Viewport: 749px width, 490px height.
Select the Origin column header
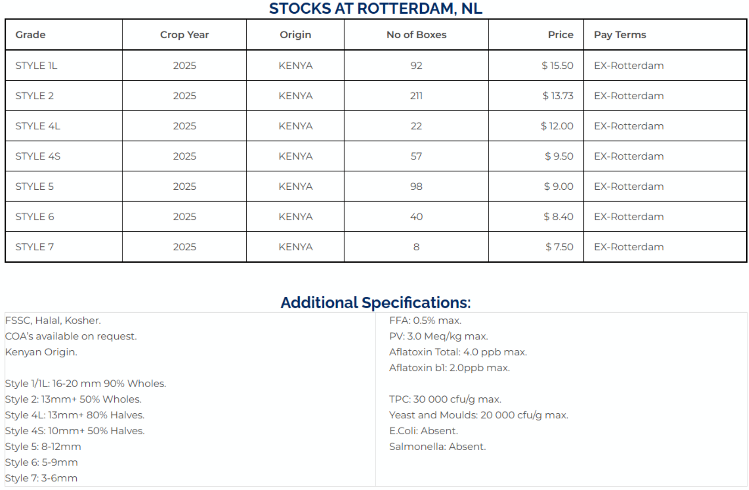(295, 34)
